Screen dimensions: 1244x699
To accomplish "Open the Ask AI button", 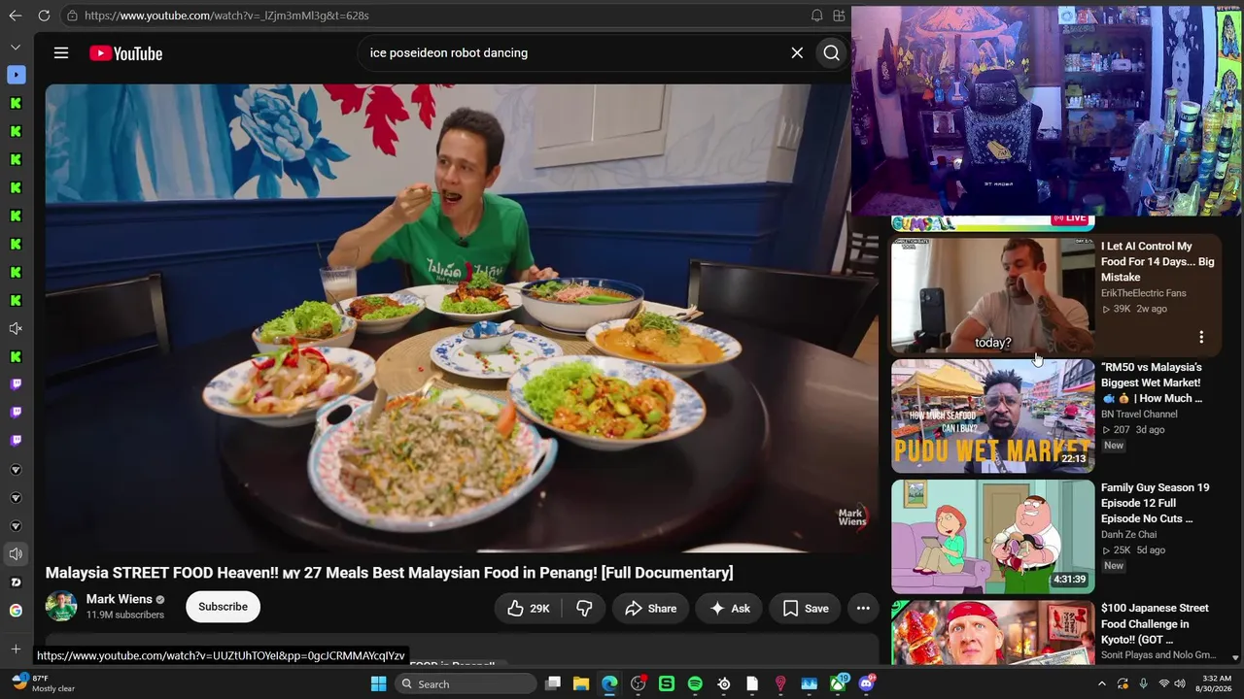I will 730,609.
